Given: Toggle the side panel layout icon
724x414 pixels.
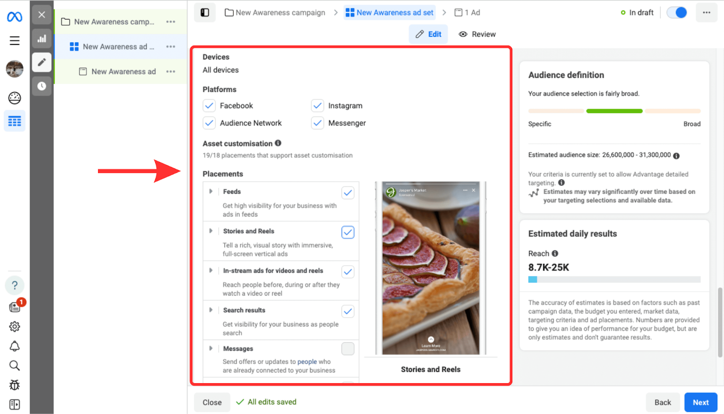Looking at the screenshot, I should point(205,13).
